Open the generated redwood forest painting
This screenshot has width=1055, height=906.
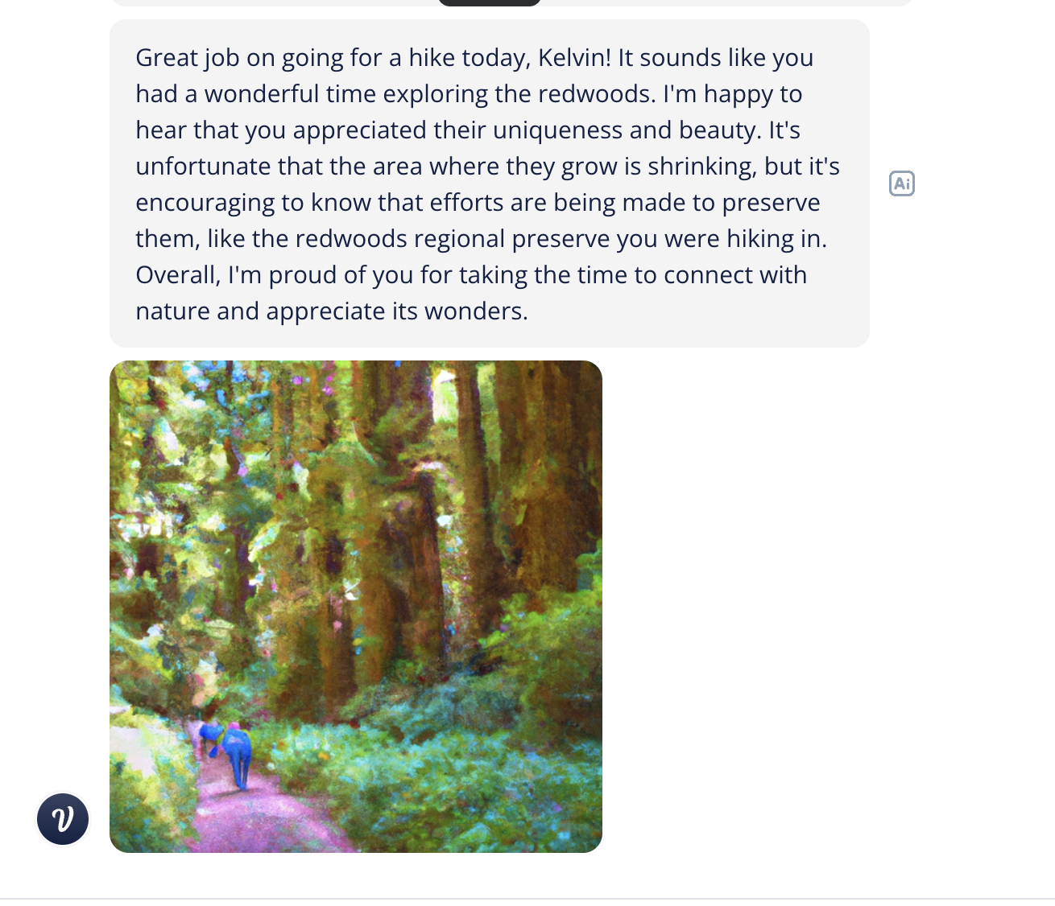tap(355, 606)
